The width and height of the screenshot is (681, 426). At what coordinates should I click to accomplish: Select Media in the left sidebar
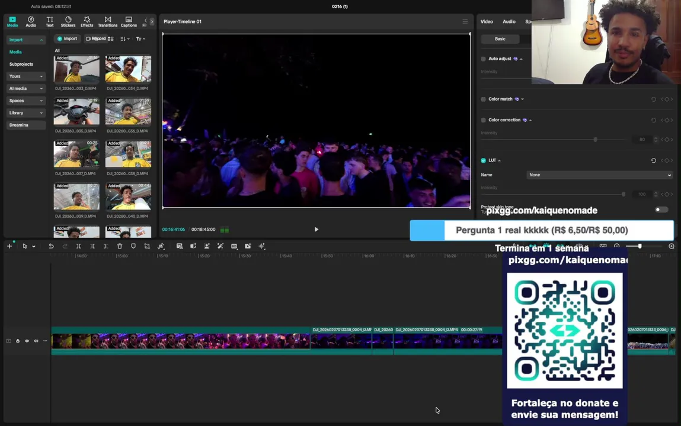(x=15, y=52)
